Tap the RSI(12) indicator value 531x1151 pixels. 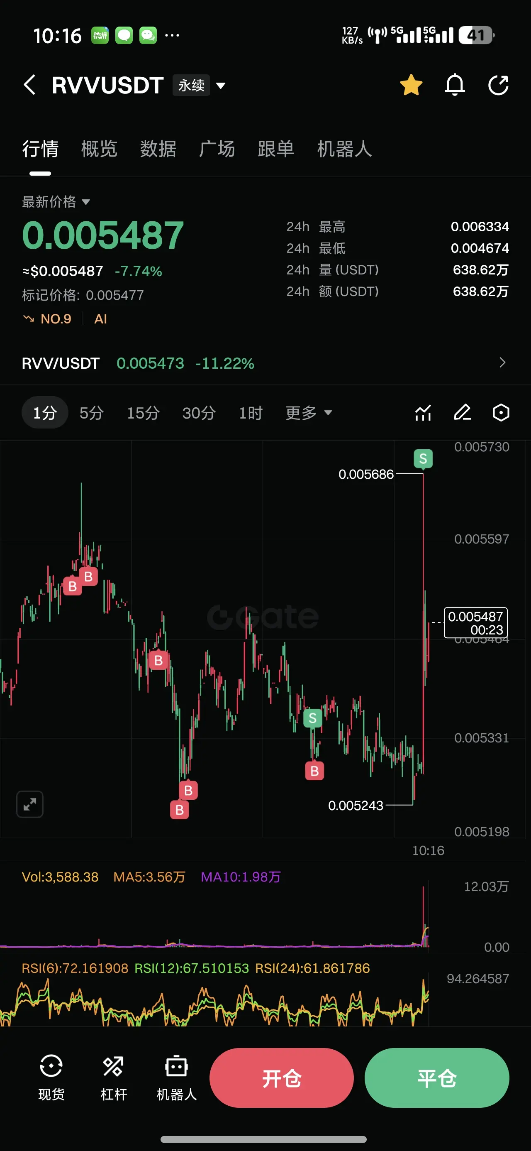(192, 968)
